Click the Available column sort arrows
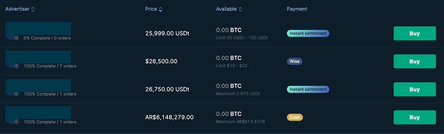This screenshot has height=134, width=444. (240, 9)
